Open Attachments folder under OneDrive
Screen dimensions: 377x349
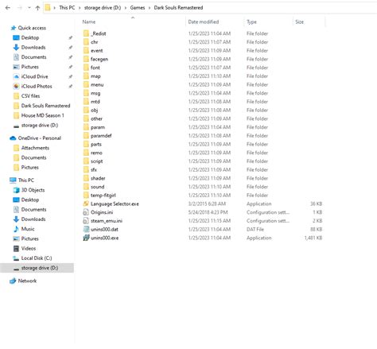pyautogui.click(x=35, y=148)
